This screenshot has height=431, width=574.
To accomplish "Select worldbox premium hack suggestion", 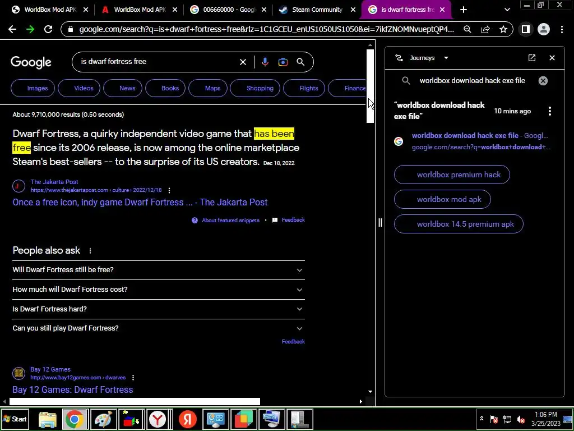I will [452, 175].
